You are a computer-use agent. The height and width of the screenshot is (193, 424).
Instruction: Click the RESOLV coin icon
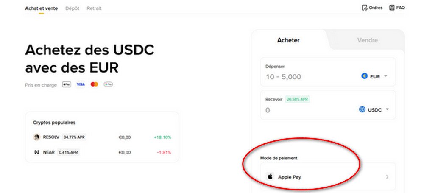(x=36, y=137)
